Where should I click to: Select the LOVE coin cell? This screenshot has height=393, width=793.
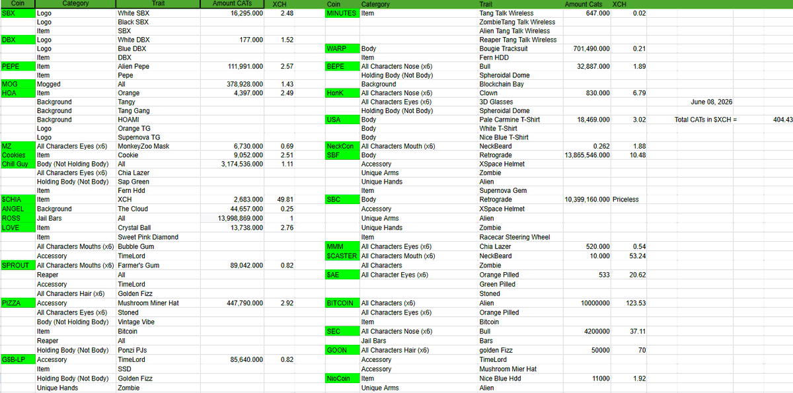point(18,227)
